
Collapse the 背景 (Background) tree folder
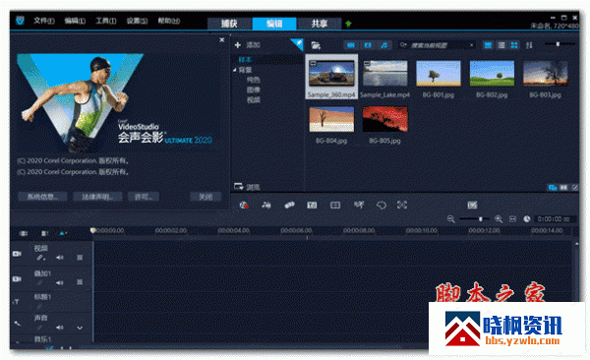tap(235, 70)
